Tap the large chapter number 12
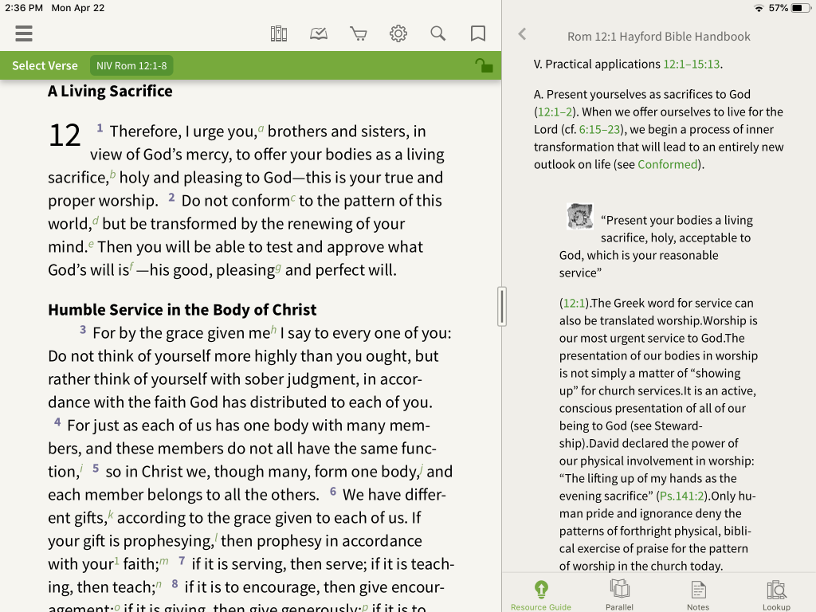 (x=65, y=135)
